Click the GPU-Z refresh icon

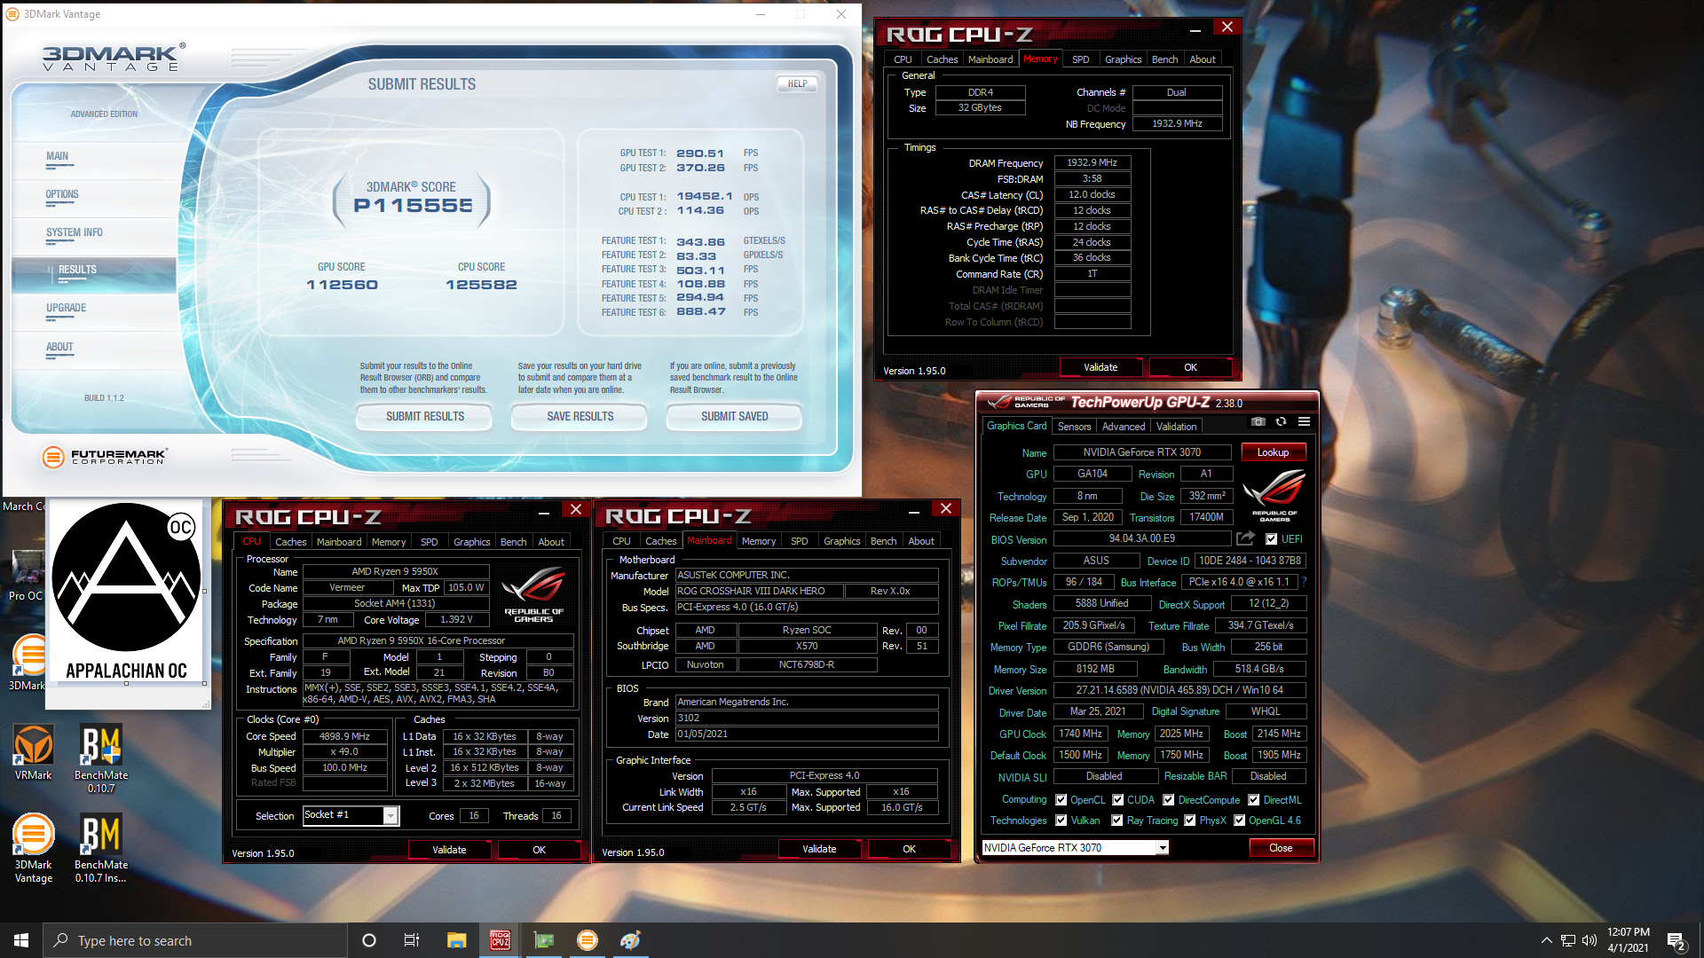pyautogui.click(x=1281, y=422)
